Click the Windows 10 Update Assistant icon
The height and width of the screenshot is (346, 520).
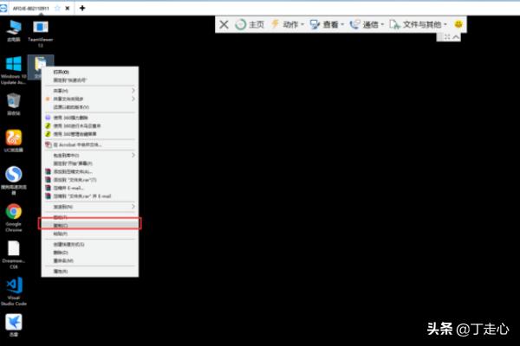(x=14, y=66)
